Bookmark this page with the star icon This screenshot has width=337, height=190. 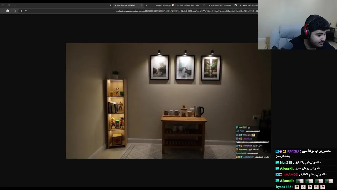coord(21,11)
